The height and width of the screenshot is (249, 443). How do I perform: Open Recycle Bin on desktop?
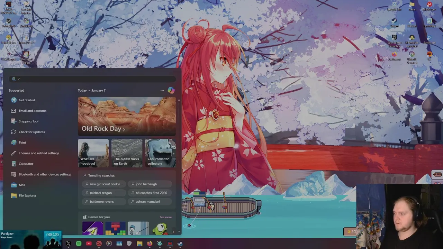[394, 6]
